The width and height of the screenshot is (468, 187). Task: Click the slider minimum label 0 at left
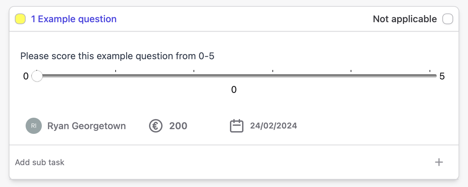[26, 76]
